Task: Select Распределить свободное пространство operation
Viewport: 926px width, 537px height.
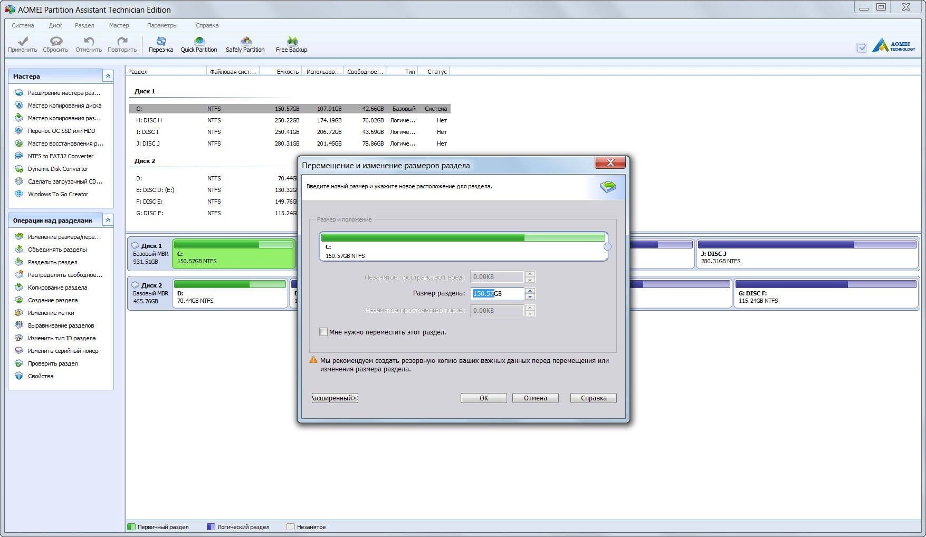Action: (x=59, y=275)
